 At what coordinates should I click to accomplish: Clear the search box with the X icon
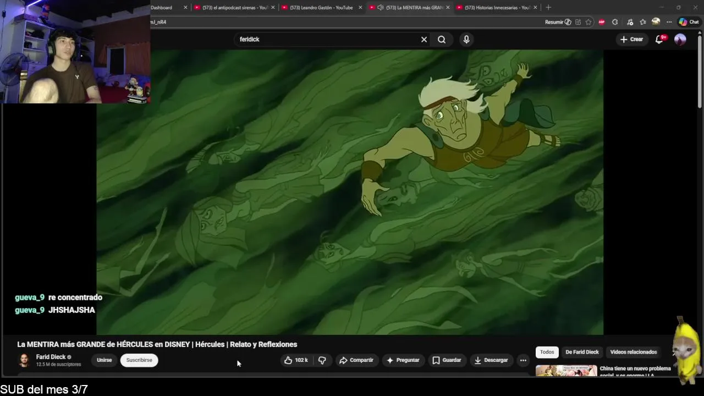point(424,40)
